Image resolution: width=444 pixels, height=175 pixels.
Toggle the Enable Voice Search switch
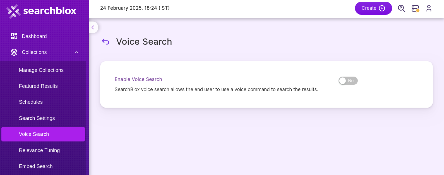point(348,81)
